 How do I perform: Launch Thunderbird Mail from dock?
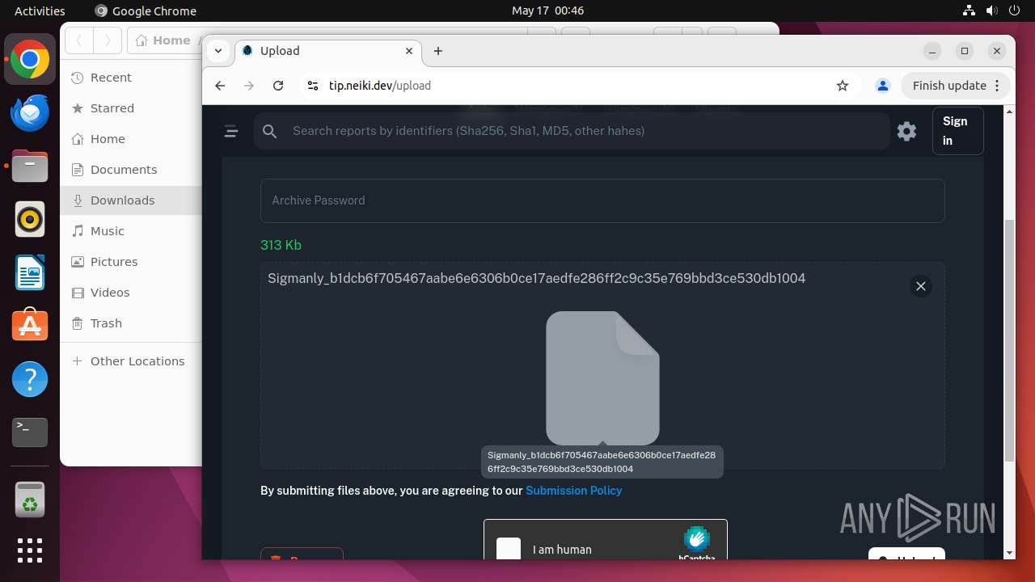point(30,113)
